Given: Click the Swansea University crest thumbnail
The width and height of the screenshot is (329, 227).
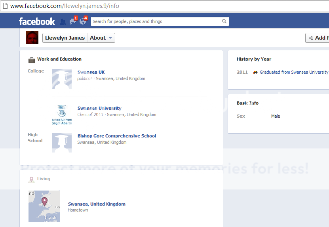Looking at the screenshot, I should pos(62,114).
